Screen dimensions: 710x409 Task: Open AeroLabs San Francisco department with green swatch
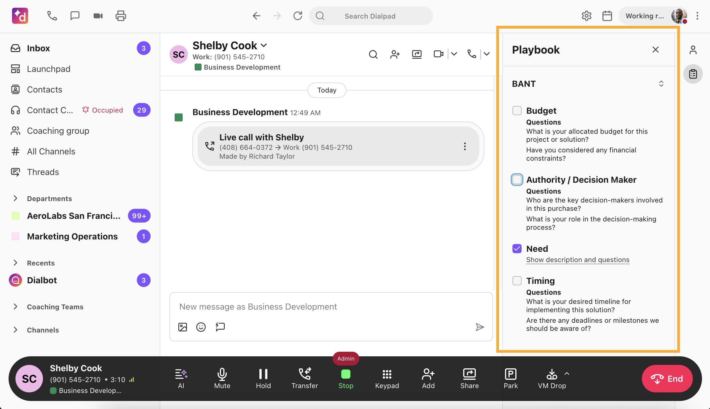80,216
